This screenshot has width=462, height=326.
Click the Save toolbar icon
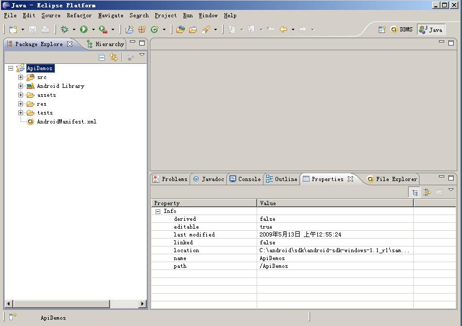pos(32,29)
